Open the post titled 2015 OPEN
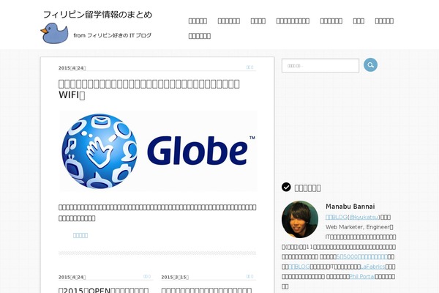The height and width of the screenshot is (293, 439). (104, 289)
